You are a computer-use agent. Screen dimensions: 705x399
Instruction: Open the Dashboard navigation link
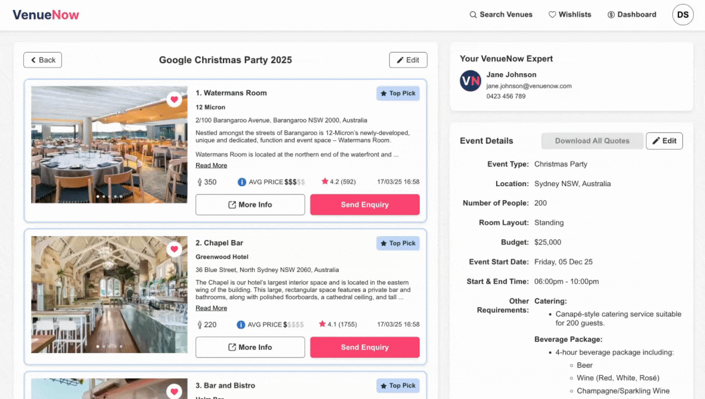pos(632,15)
